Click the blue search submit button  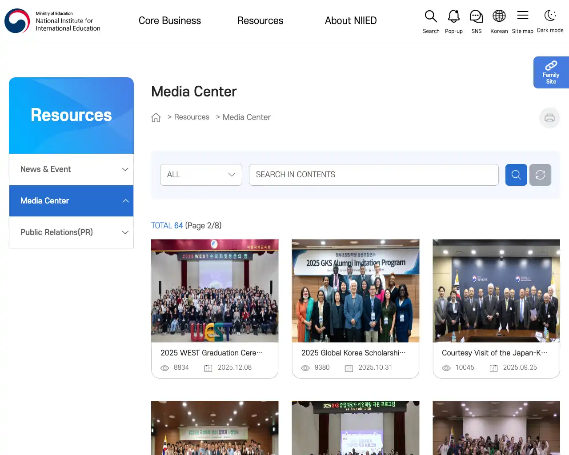[x=516, y=175]
